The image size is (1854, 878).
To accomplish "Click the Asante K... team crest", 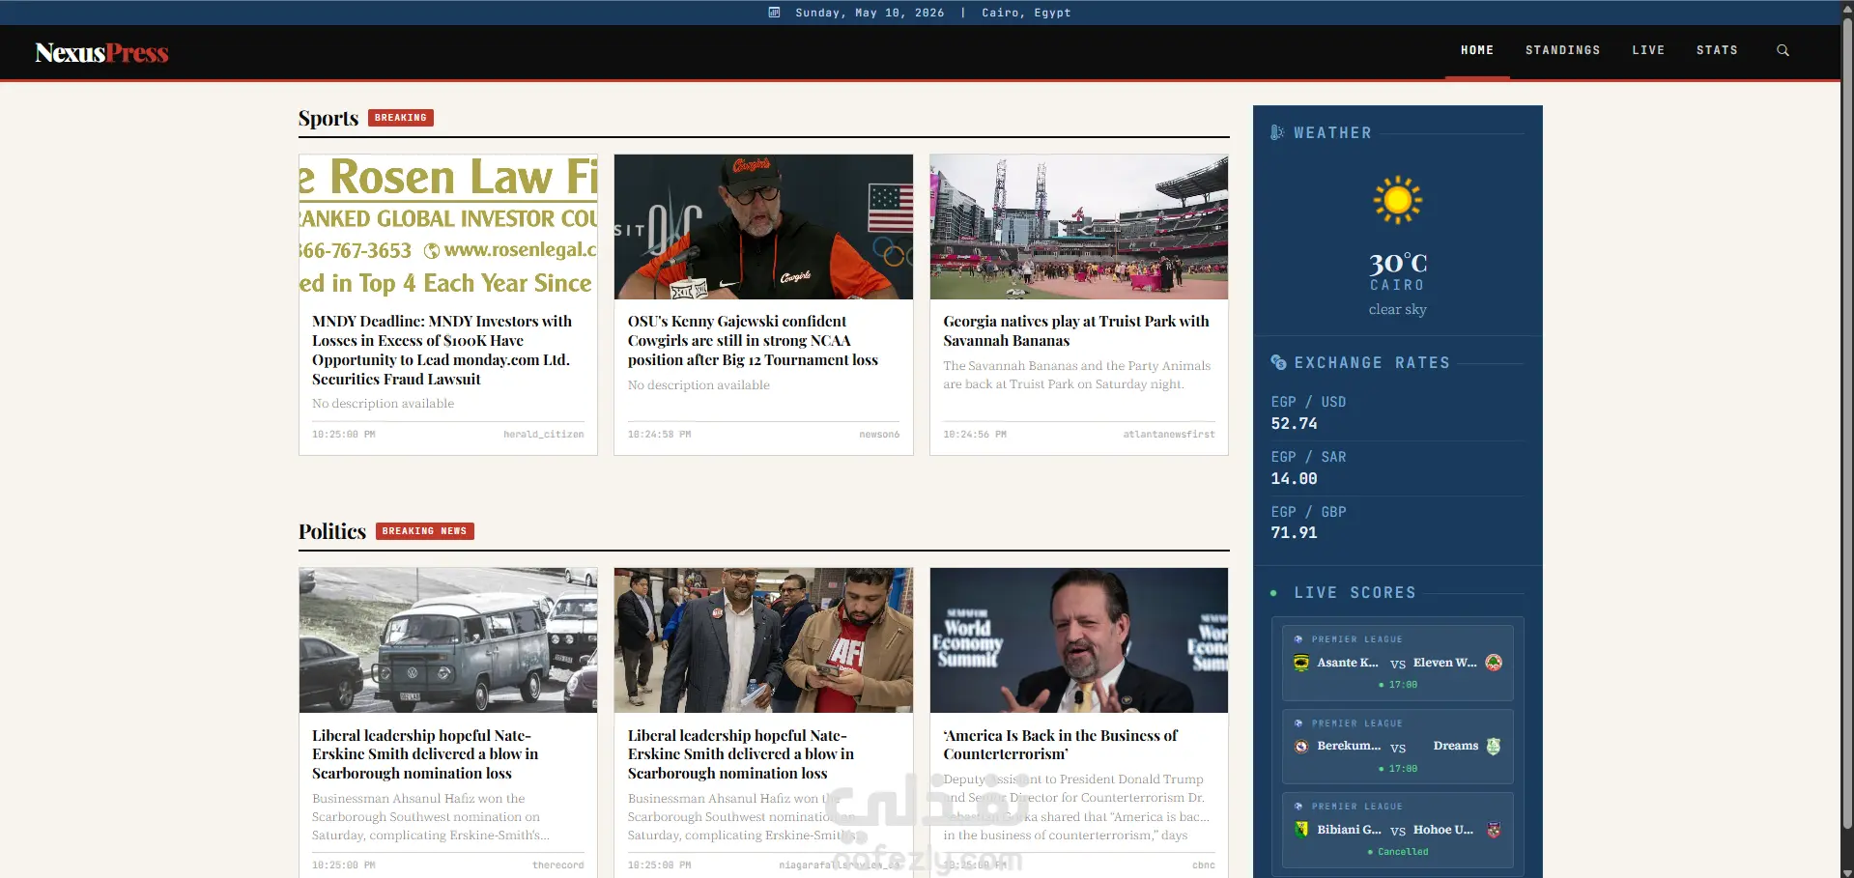I will (1301, 663).
